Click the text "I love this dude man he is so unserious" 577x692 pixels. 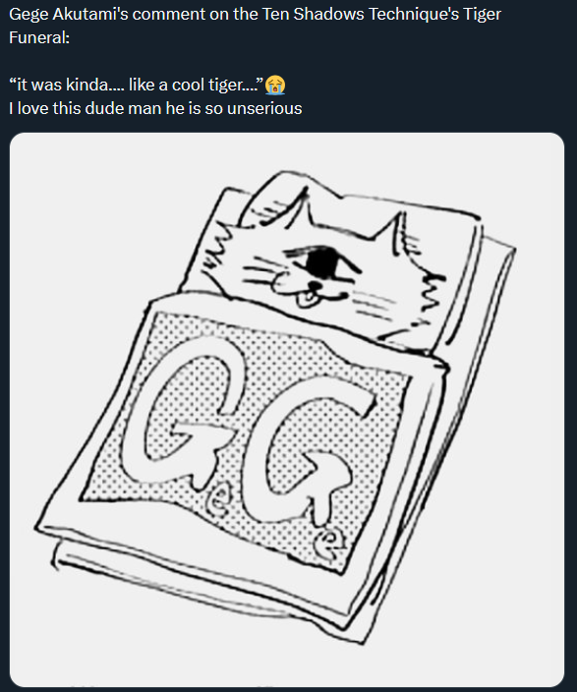(155, 108)
